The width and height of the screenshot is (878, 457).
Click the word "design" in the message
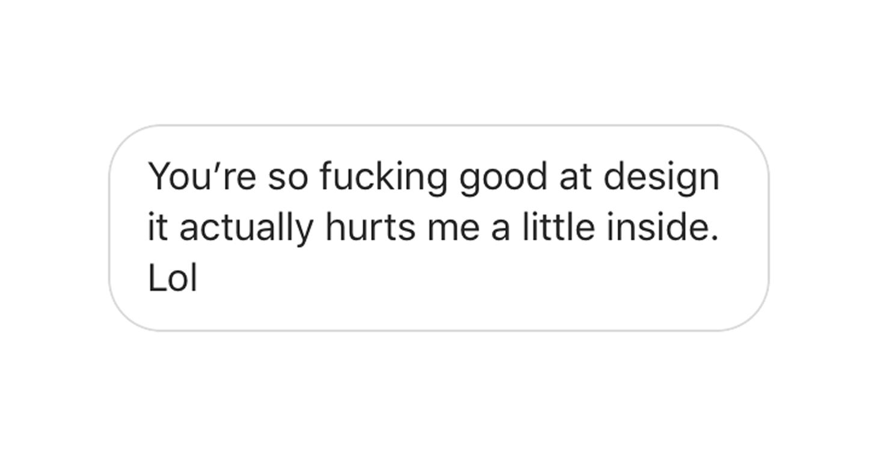pyautogui.click(x=661, y=178)
